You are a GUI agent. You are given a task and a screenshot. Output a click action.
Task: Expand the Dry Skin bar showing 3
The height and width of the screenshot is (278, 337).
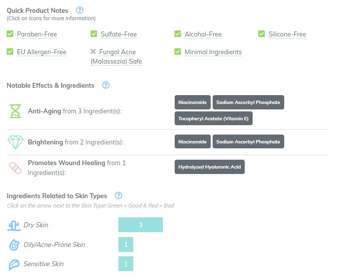click(x=141, y=225)
